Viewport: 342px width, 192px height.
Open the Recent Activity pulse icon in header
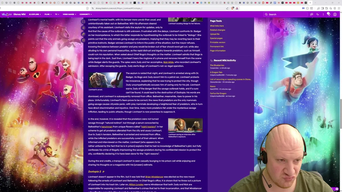317,14
